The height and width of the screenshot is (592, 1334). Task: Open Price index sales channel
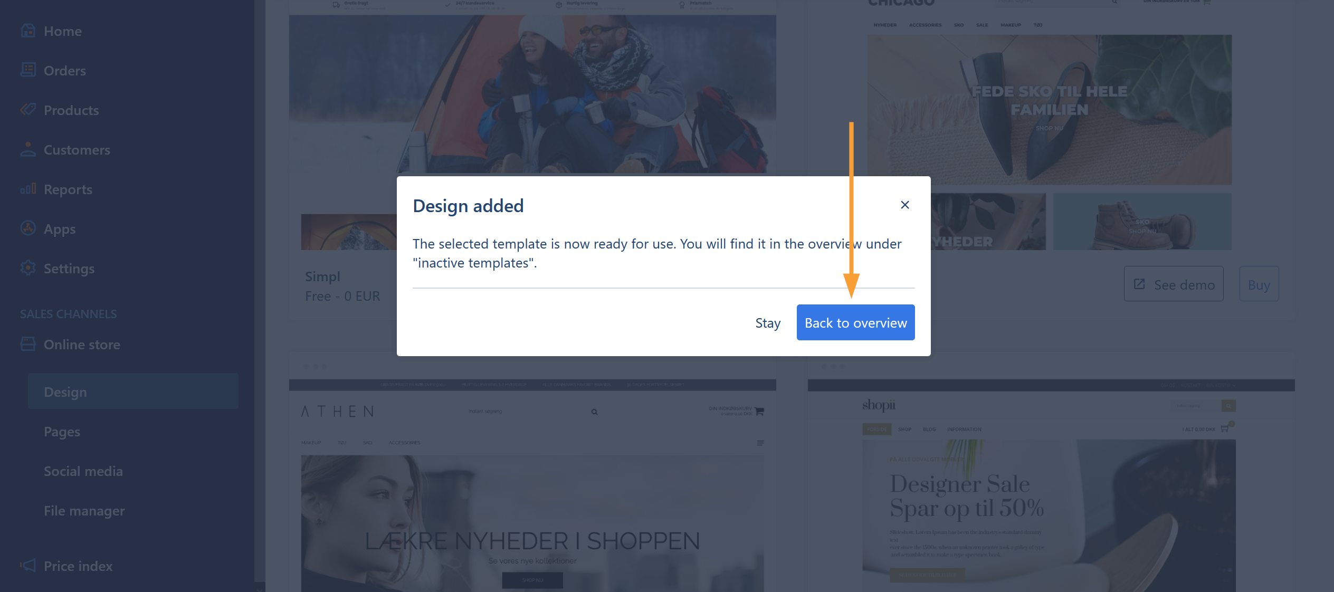tap(78, 566)
